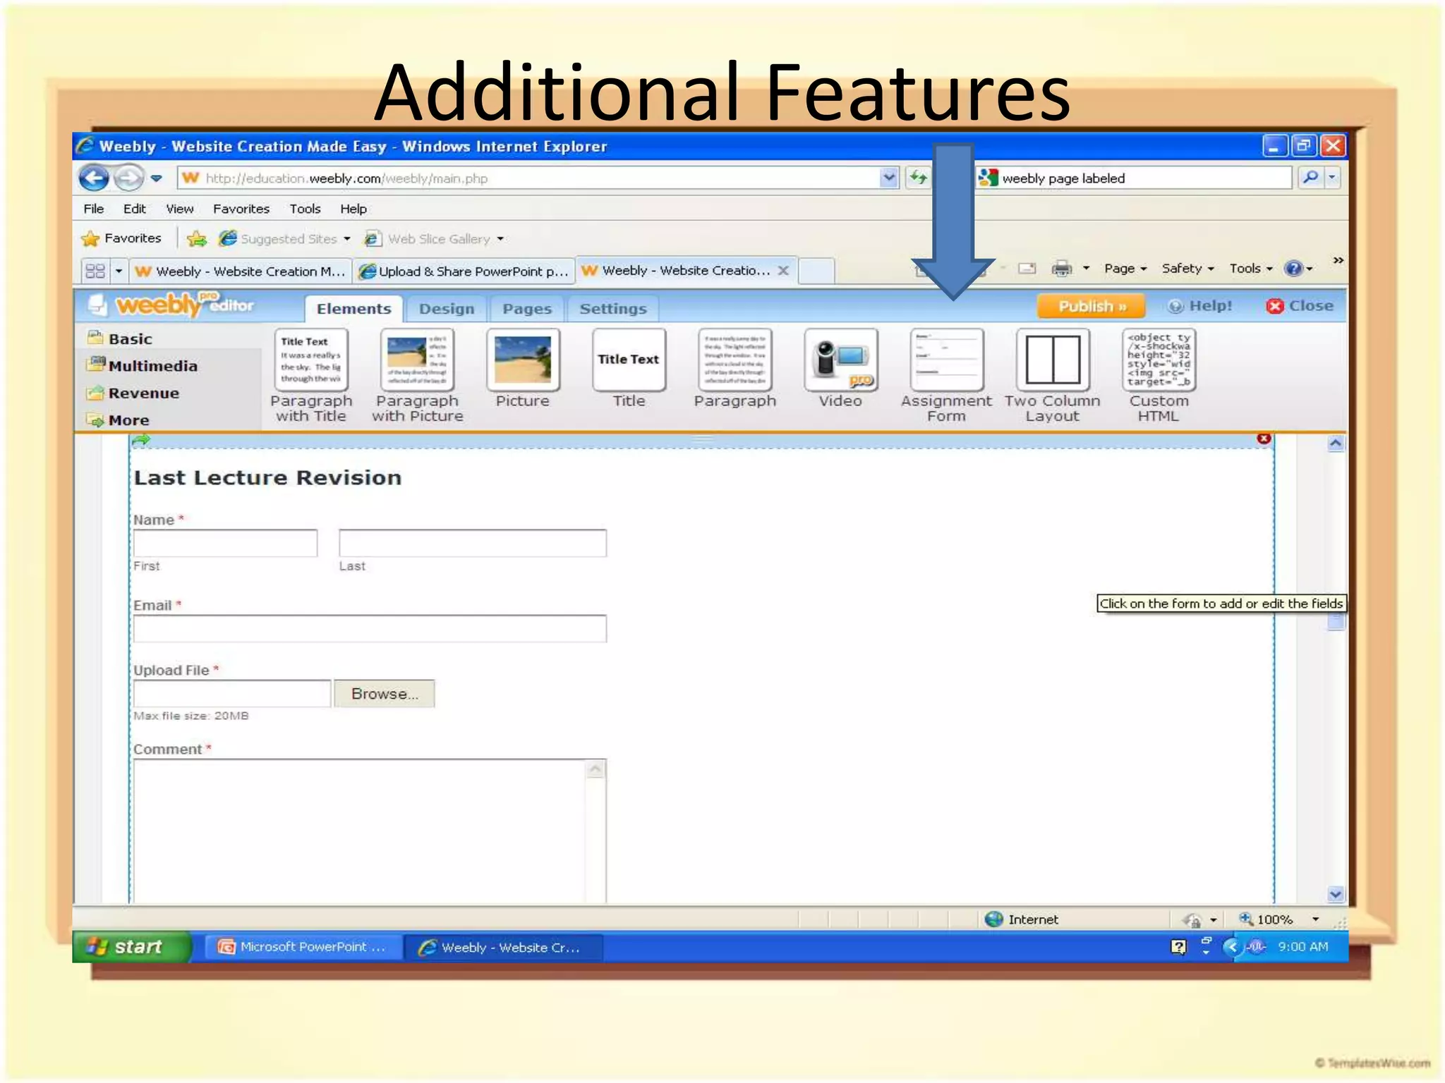Open the Page menu dropdown
This screenshot has height=1083, width=1445.
pos(1125,269)
